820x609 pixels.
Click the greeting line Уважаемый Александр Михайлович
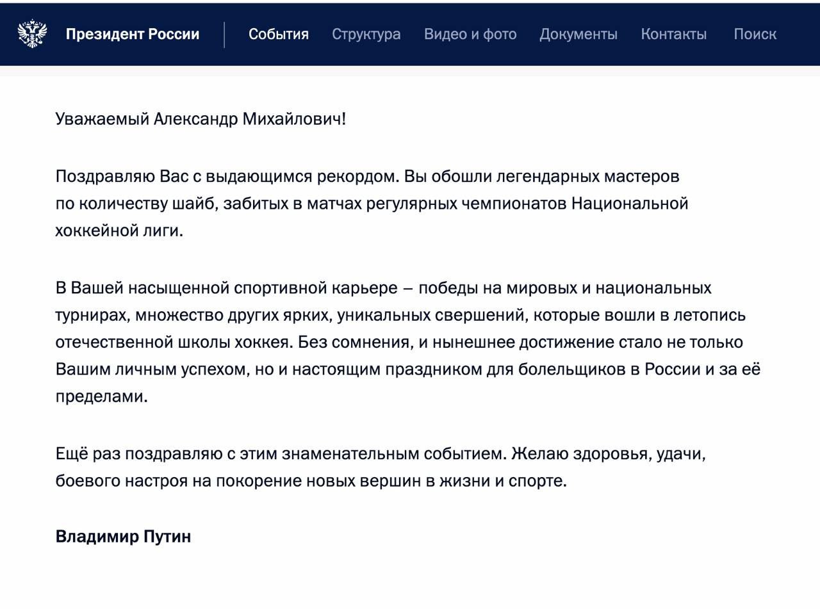click(x=201, y=119)
